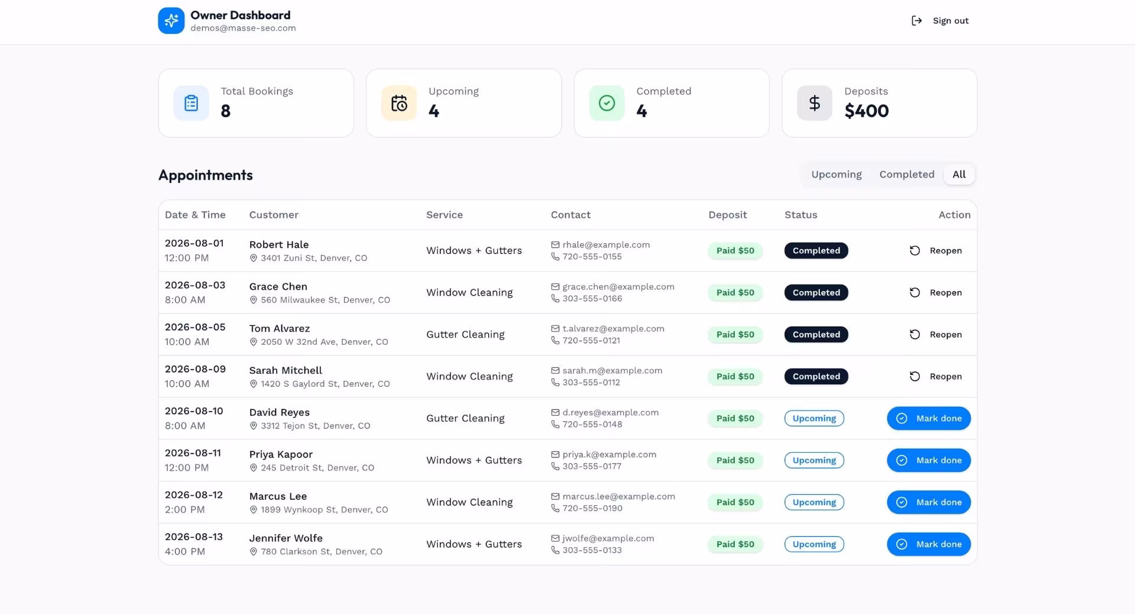
Task: Click the location pin beside 1899 Wynkoop St
Action: 254,510
